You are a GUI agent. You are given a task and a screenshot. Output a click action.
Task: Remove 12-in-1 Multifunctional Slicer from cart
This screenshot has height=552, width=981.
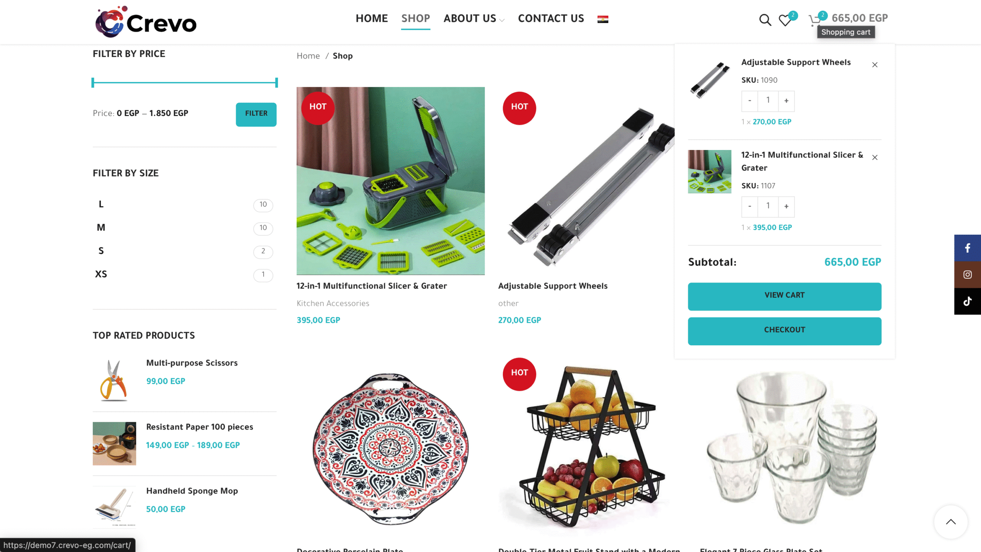[x=875, y=157]
